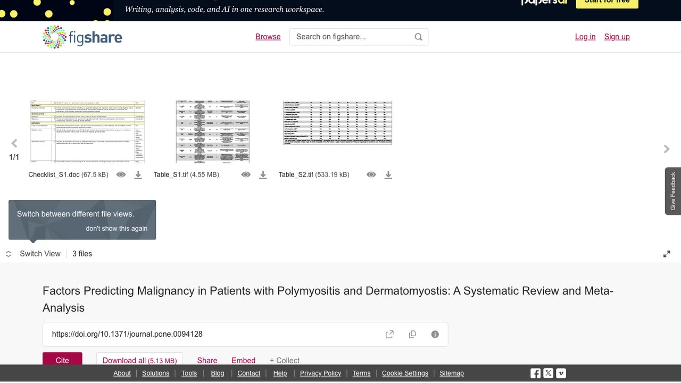Open the About footer link
681x383 pixels.
pyautogui.click(x=122, y=373)
